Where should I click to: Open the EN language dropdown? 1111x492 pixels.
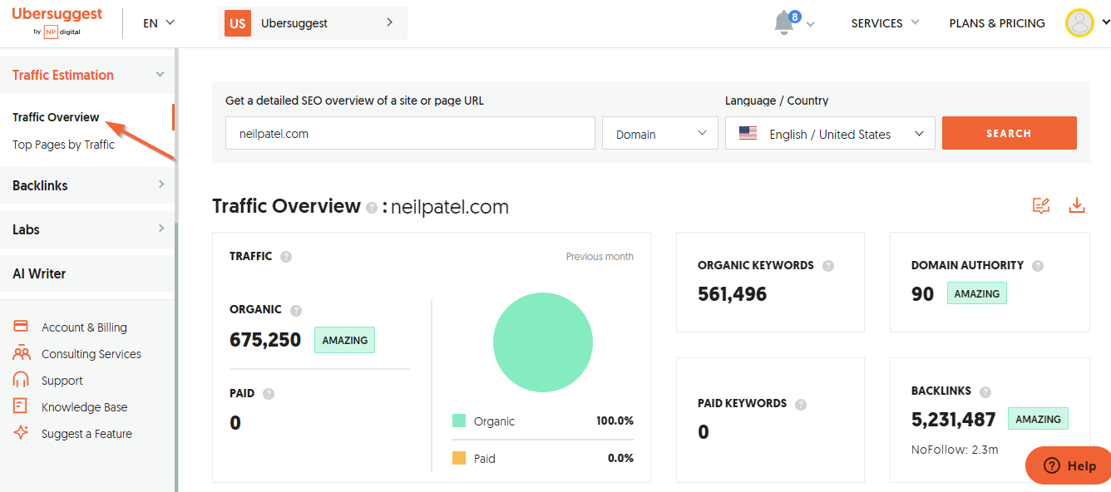tap(159, 23)
